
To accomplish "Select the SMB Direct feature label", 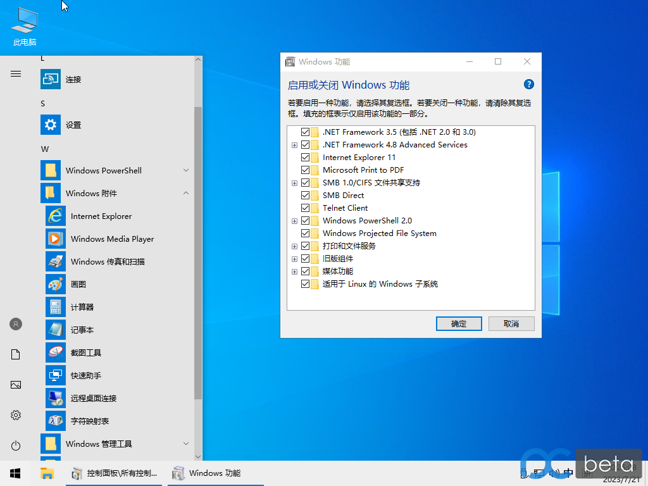I will [343, 195].
